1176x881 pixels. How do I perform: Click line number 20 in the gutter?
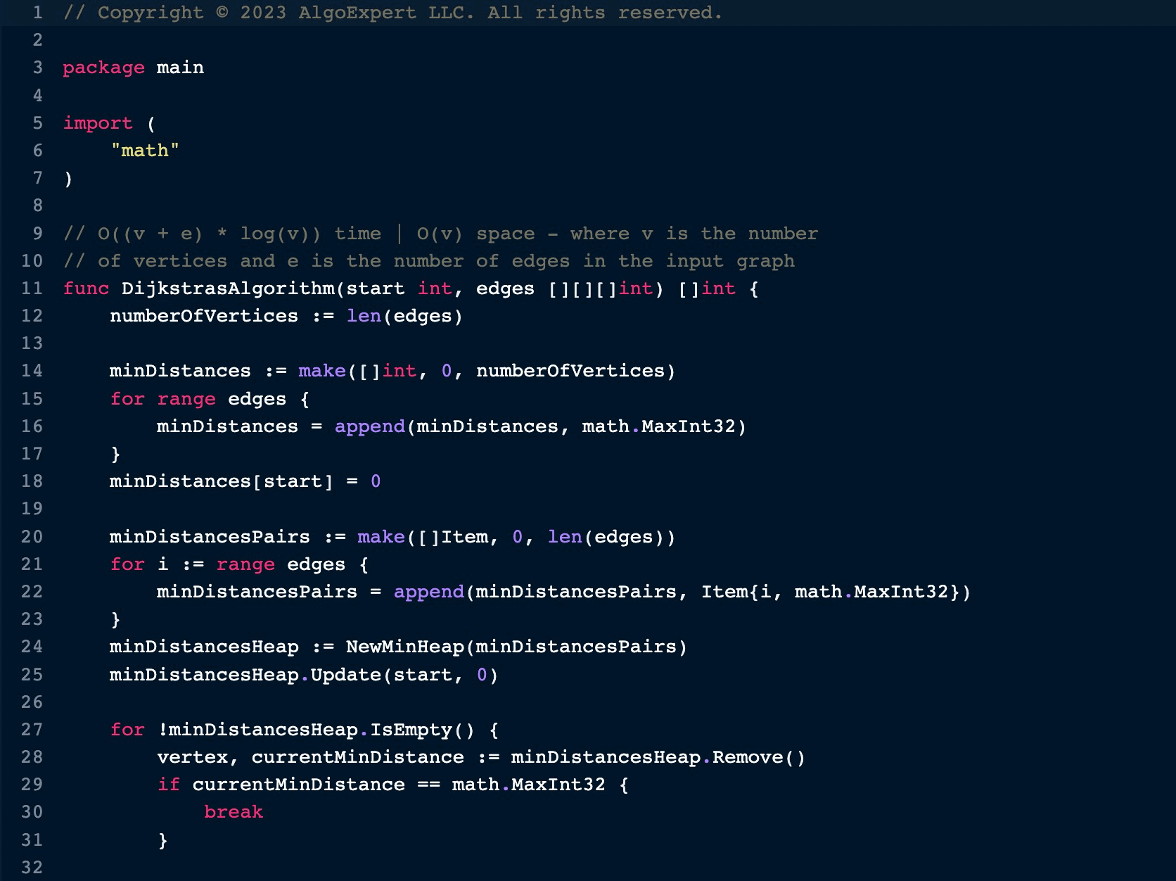(x=32, y=537)
